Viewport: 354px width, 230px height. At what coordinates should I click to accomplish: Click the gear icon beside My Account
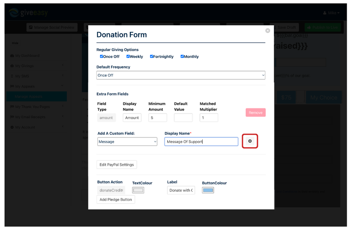(13, 127)
